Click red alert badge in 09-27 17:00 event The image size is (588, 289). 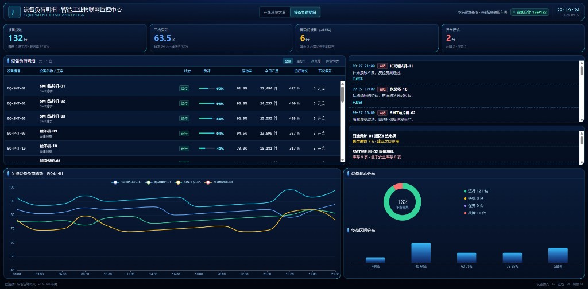382,89
